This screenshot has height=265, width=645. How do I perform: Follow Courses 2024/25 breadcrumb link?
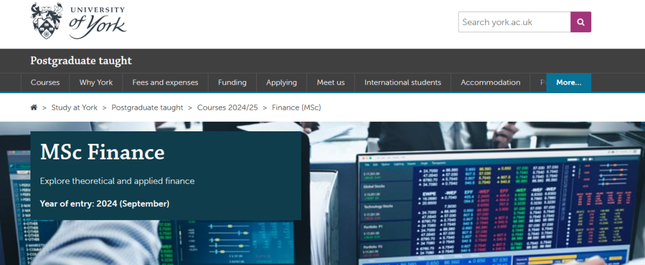[228, 107]
